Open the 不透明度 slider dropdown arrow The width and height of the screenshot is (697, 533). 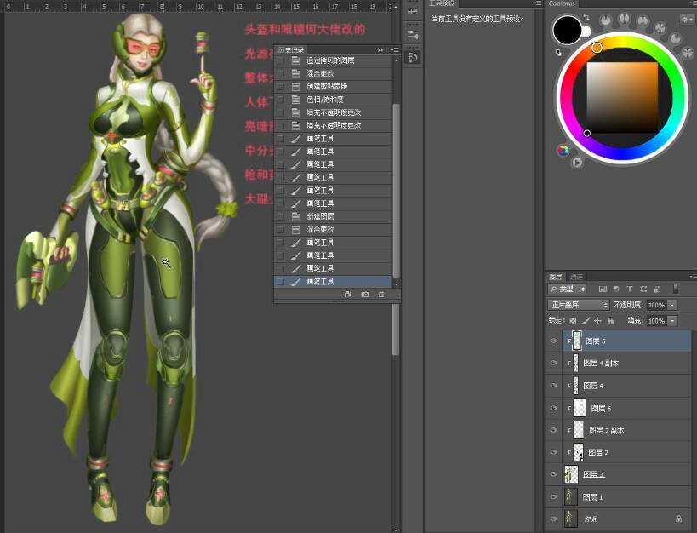(x=672, y=305)
